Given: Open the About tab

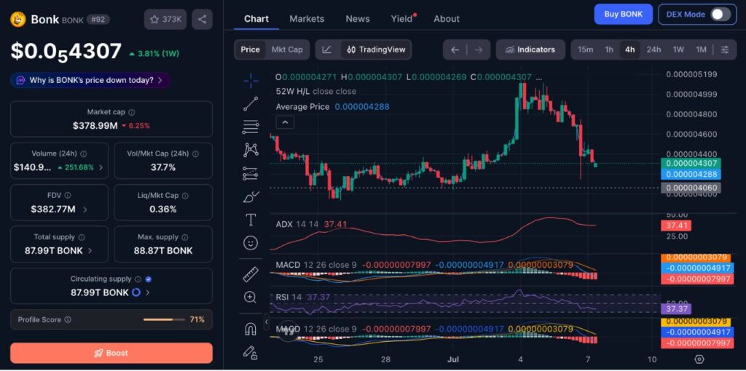Looking at the screenshot, I should pos(447,19).
